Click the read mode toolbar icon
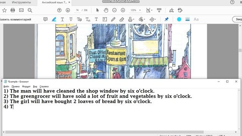Viewport: 242px width, 136px height. [159, 10]
